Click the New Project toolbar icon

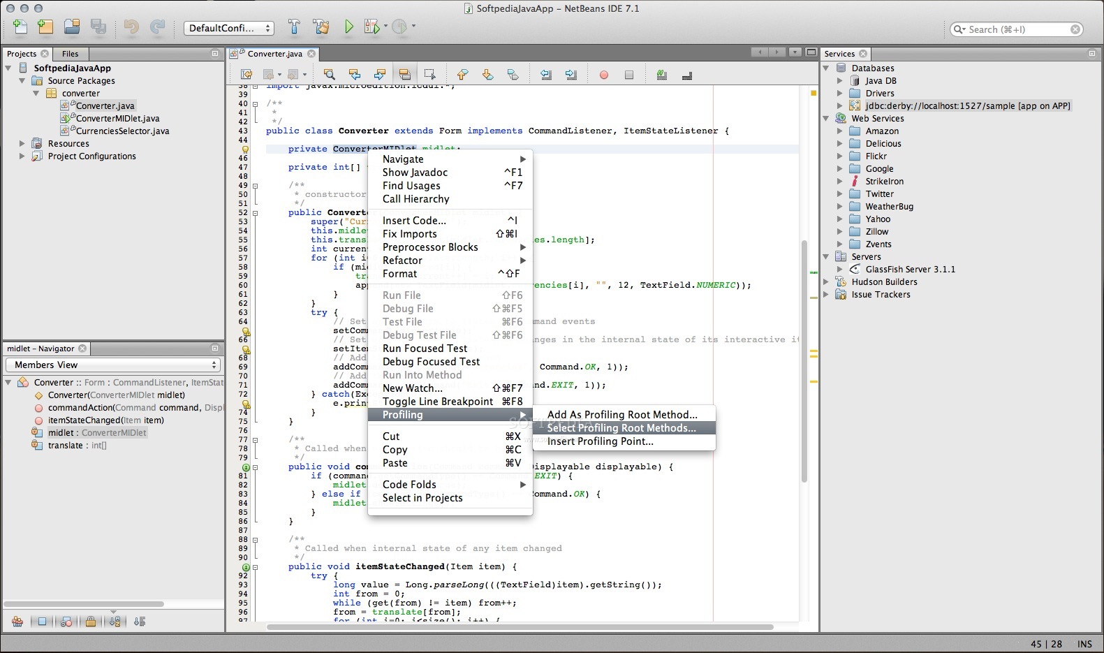click(45, 27)
